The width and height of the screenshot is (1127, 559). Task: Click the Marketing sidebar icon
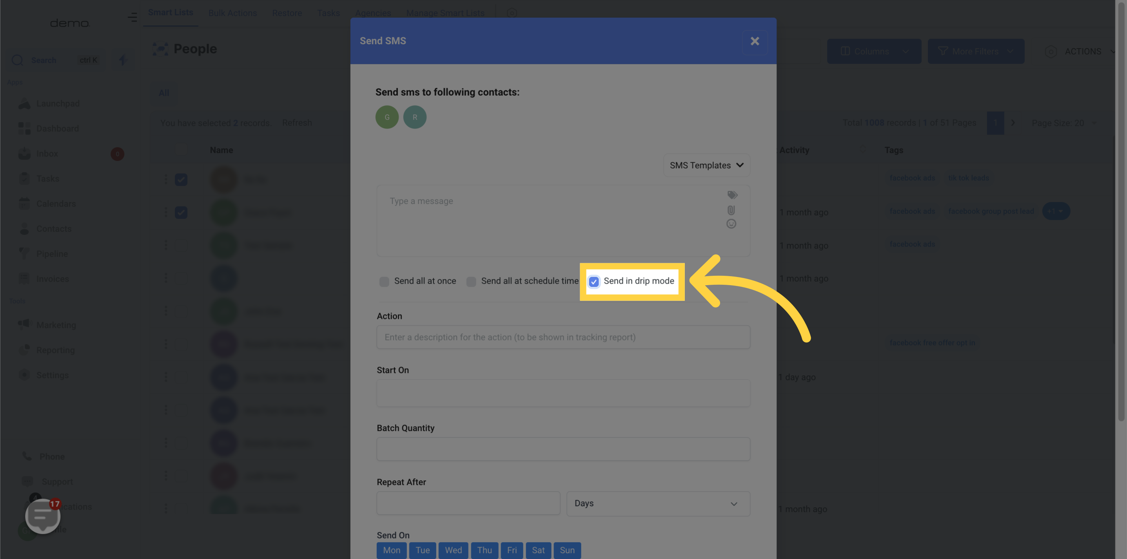pyautogui.click(x=25, y=325)
